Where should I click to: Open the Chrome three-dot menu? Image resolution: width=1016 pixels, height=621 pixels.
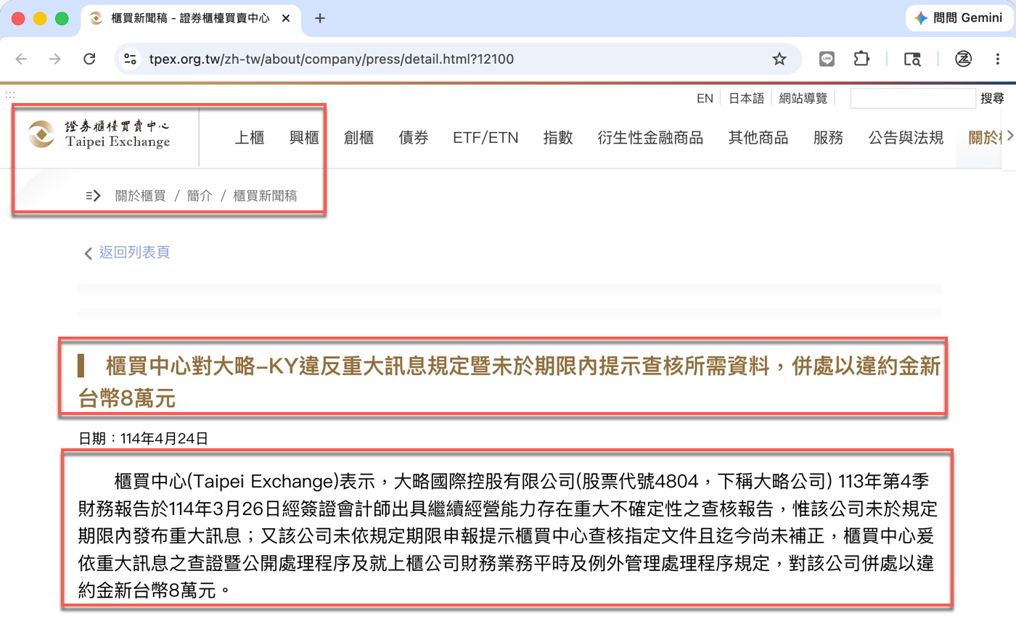pyautogui.click(x=999, y=59)
